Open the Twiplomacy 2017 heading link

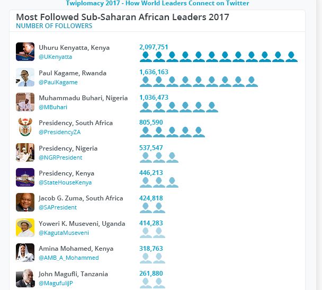[157, 3]
